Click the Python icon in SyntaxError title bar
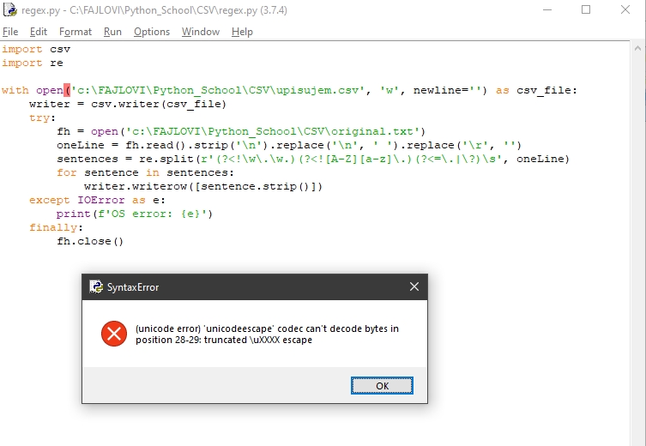The height and width of the screenshot is (446, 646). point(96,286)
